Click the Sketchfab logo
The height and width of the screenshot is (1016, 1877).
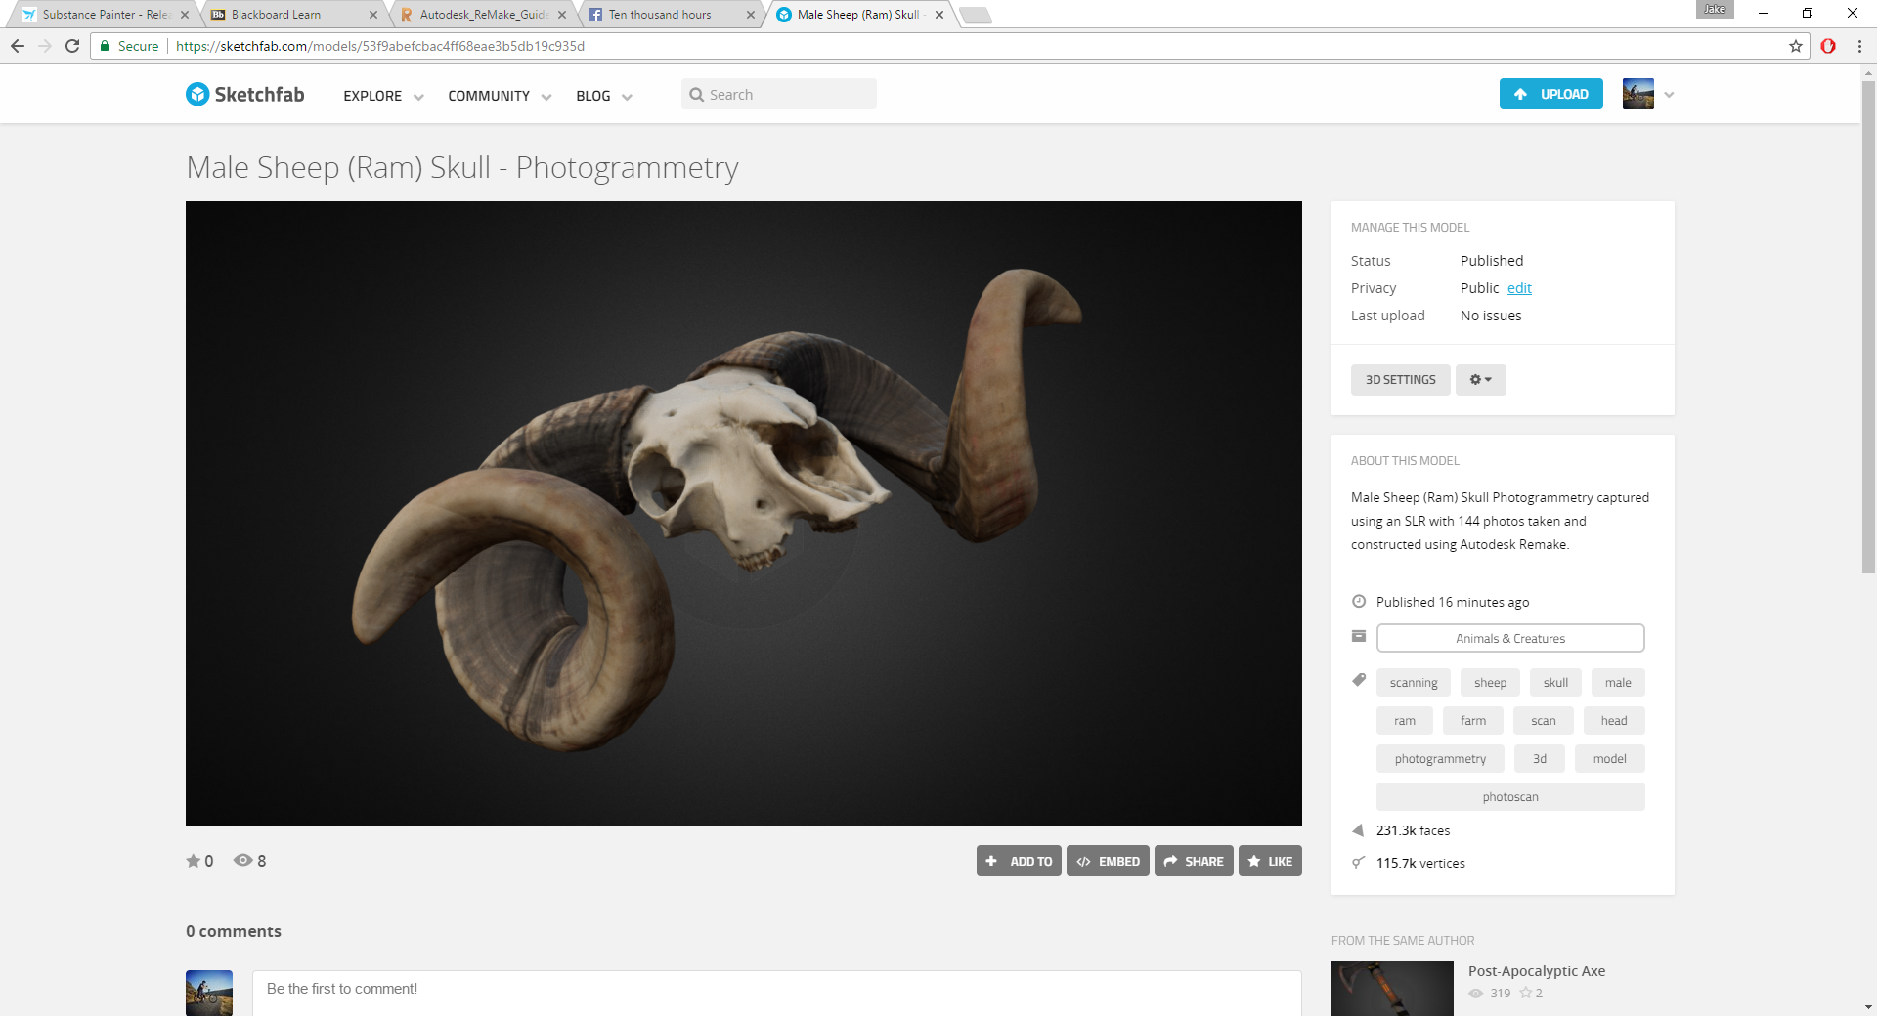[x=245, y=94]
